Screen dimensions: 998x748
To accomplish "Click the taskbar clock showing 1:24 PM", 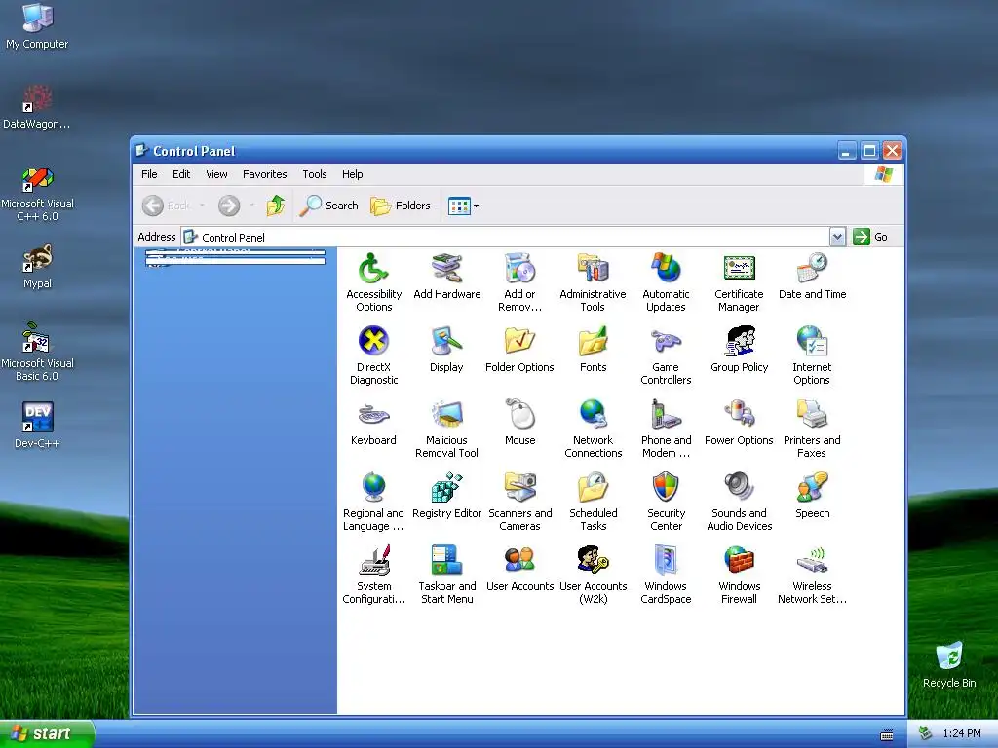I will 962,733.
